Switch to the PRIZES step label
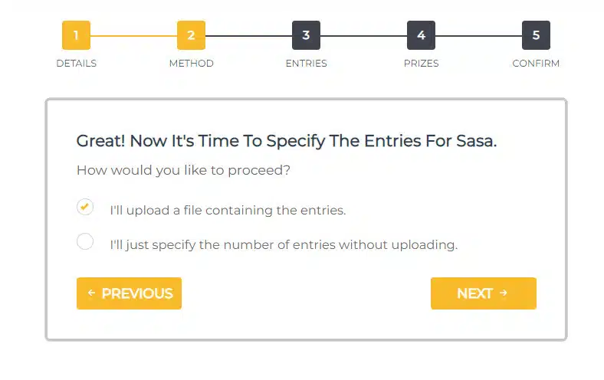Viewport: 604px width, 380px height. (421, 64)
